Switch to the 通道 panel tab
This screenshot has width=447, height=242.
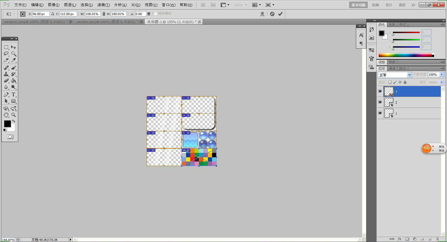[x=392, y=68]
